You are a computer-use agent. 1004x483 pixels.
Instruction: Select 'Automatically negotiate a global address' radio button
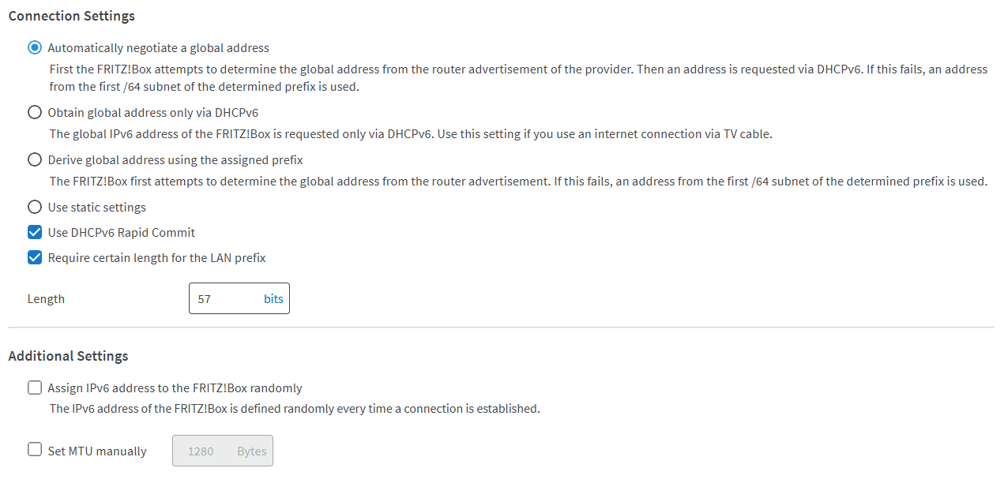point(35,47)
